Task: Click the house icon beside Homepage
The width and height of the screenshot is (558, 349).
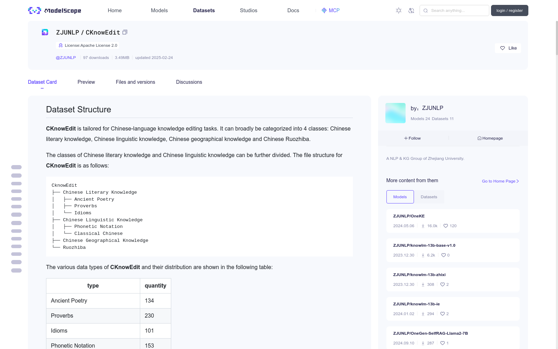Action: [480, 138]
